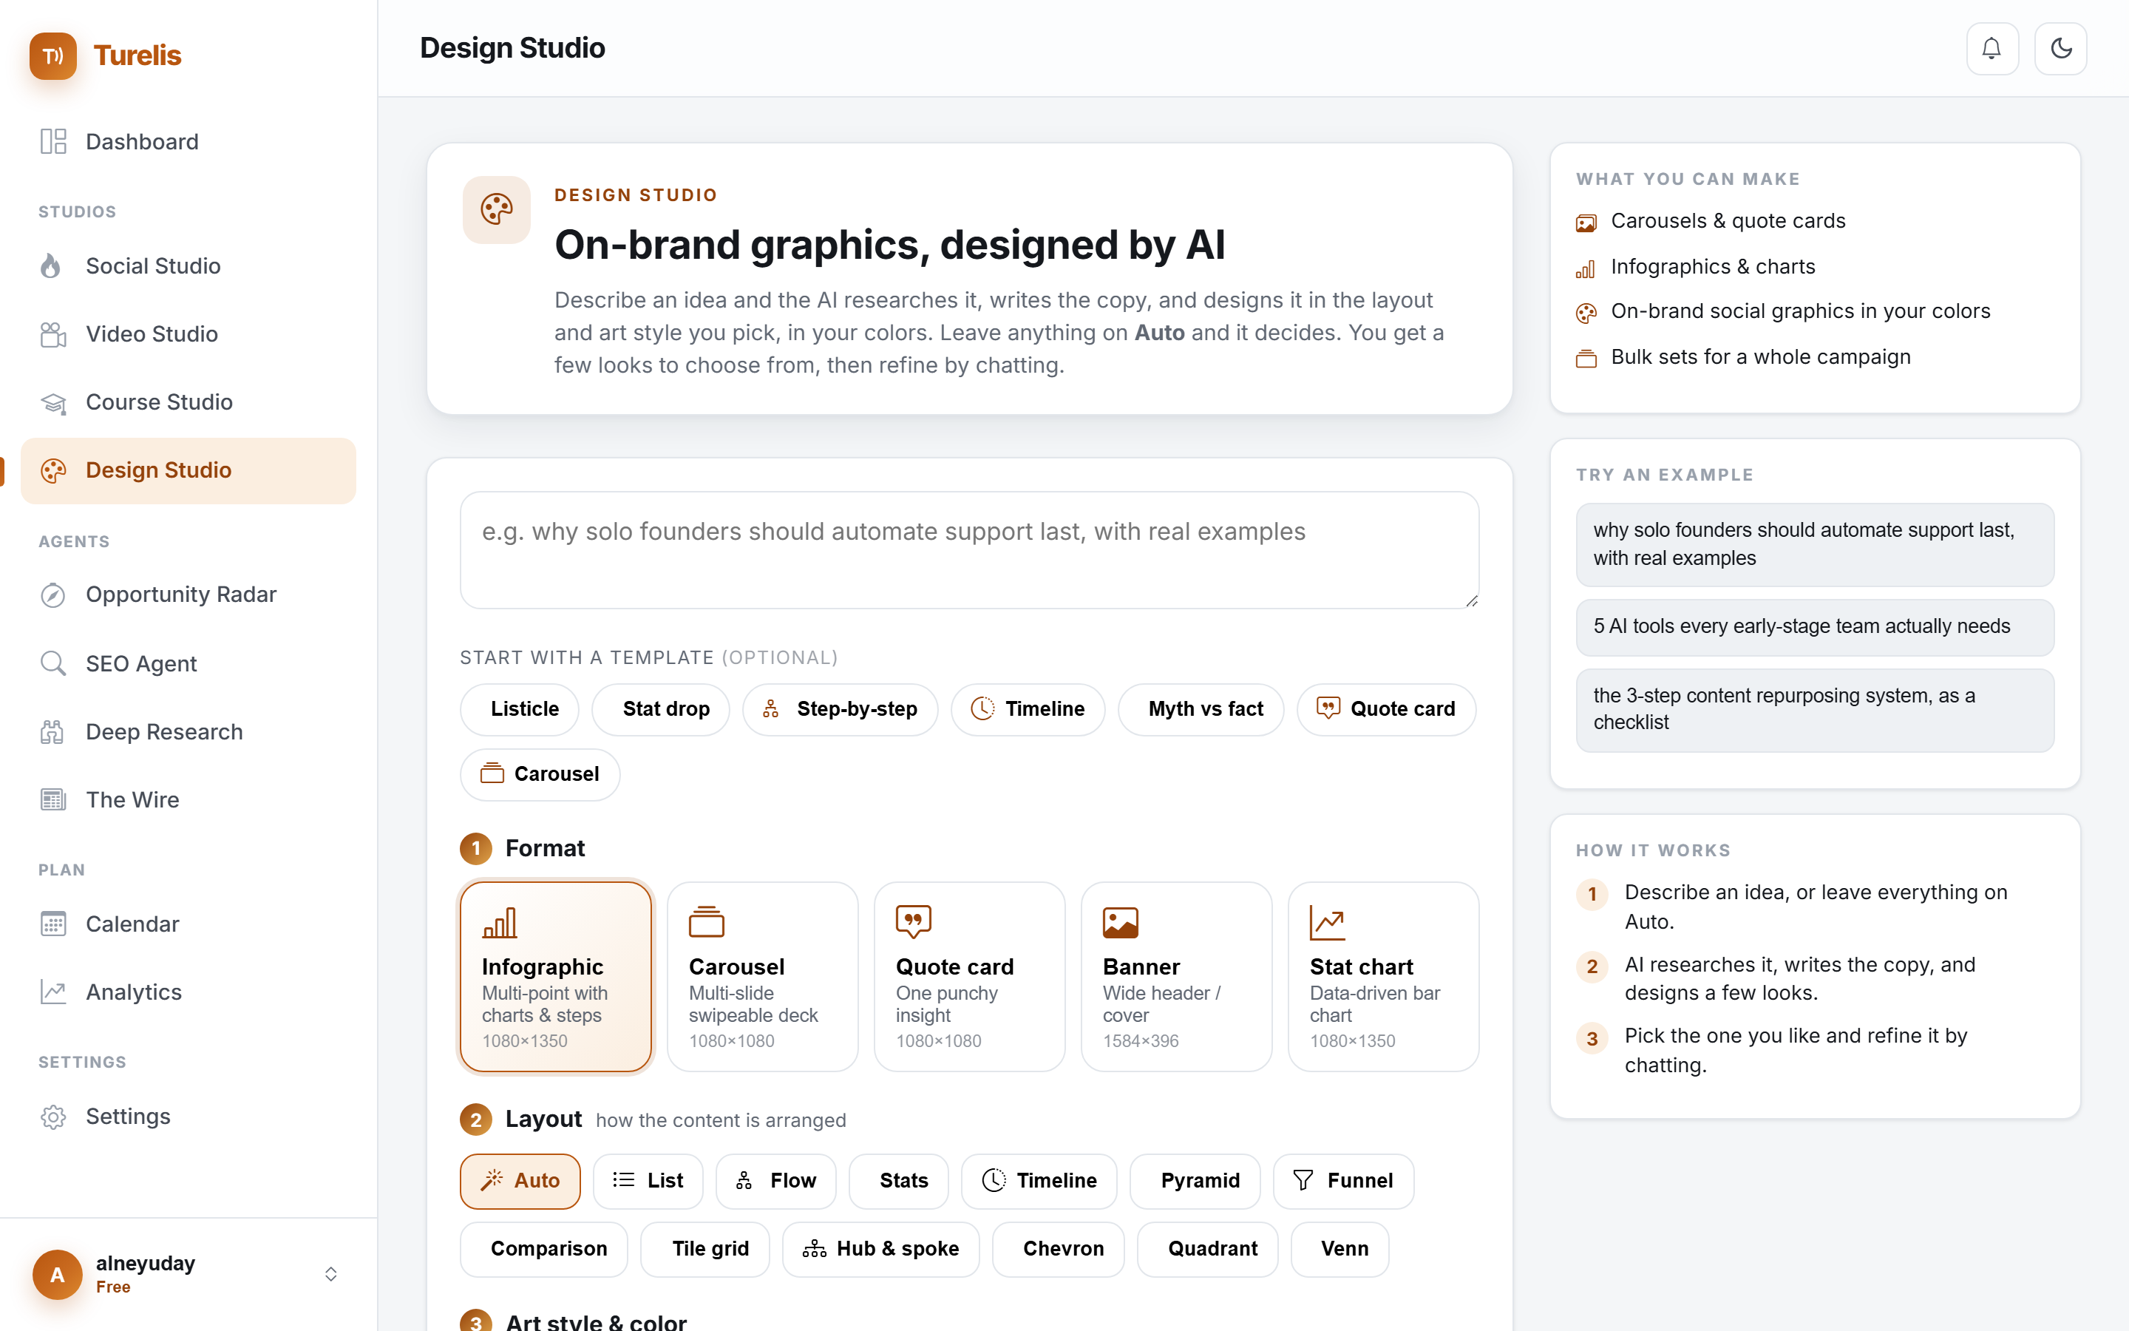Set layout to Flow
Image resolution: width=2129 pixels, height=1331 pixels.
point(776,1182)
